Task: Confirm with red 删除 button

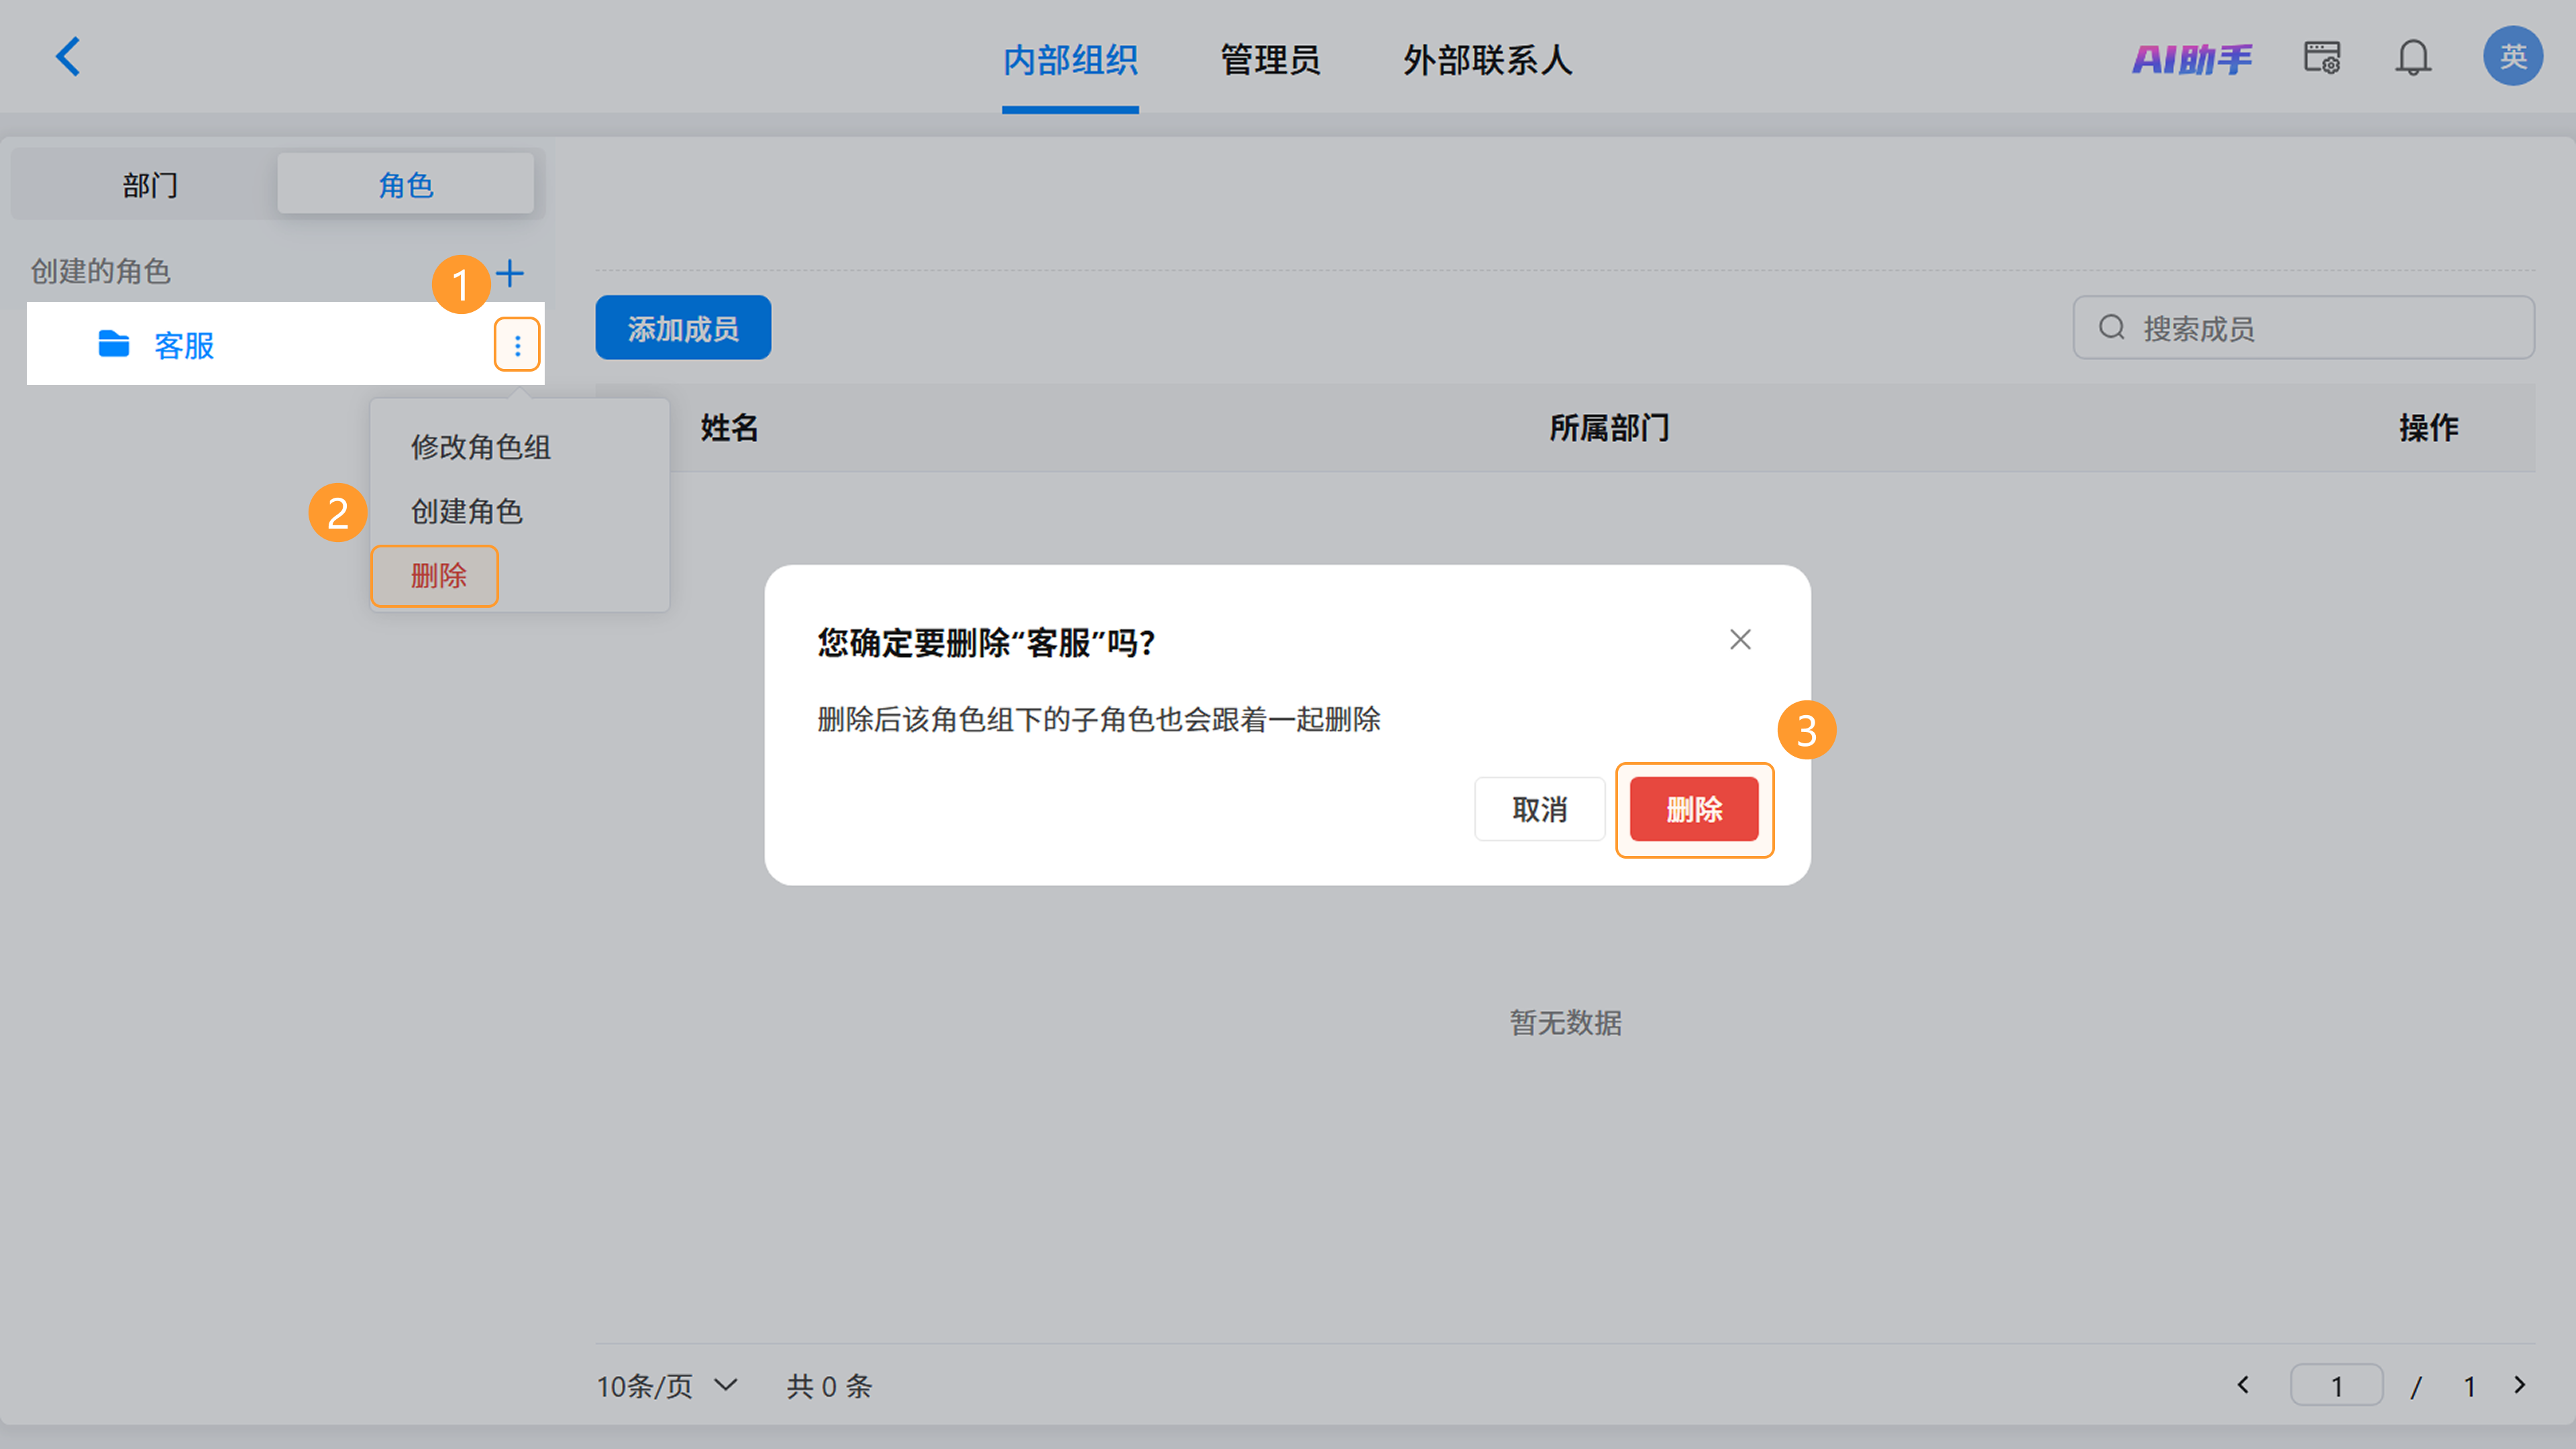Action: click(1694, 809)
